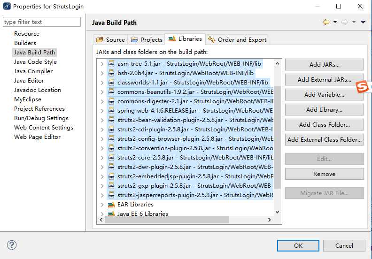Open MyEclipse properties page

pos(28,99)
